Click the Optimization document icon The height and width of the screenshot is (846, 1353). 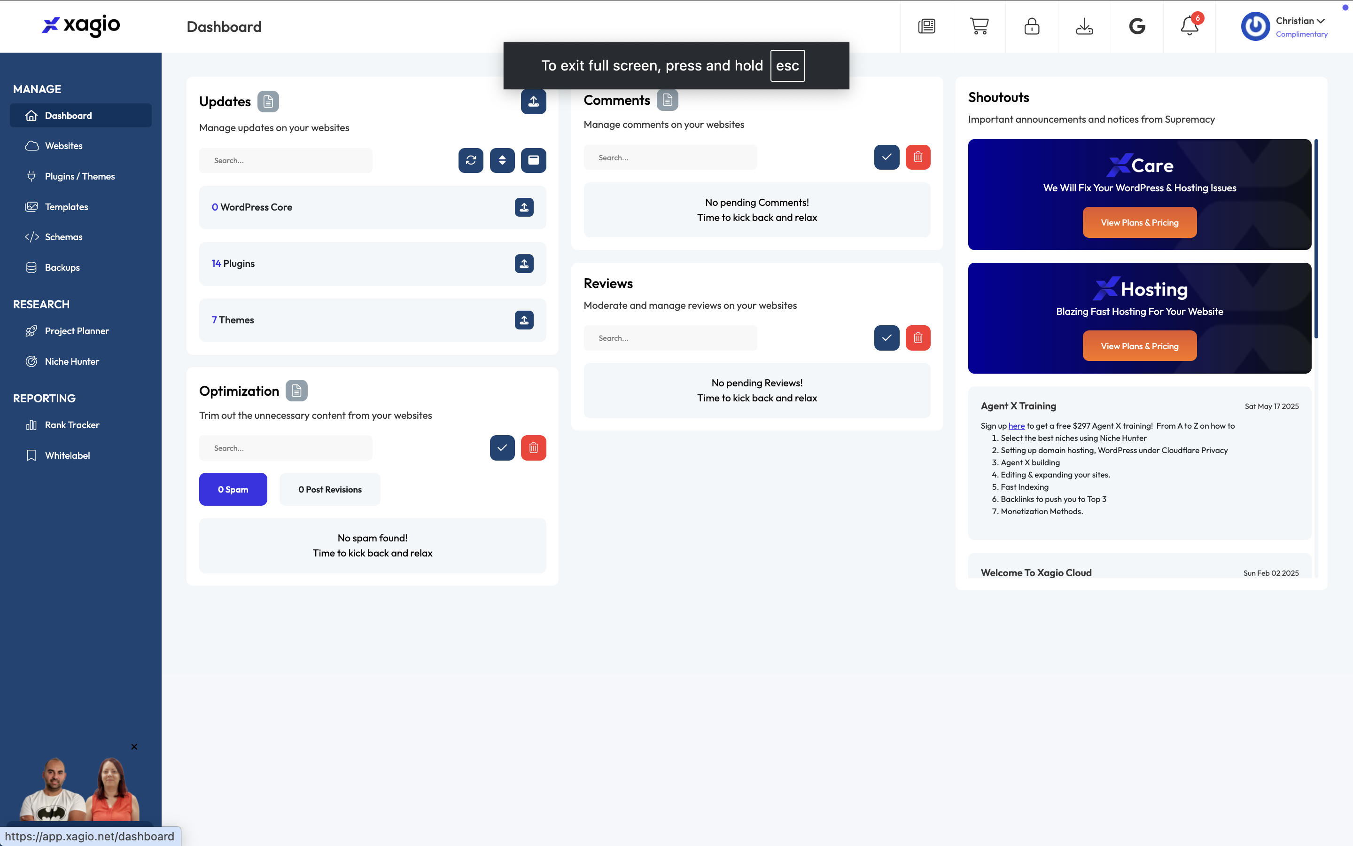point(296,391)
